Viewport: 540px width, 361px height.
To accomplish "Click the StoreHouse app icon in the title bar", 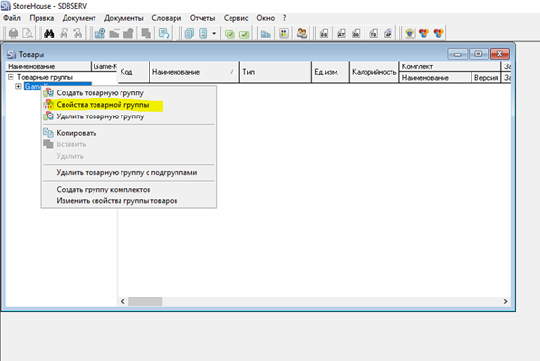I will pyautogui.click(x=5, y=6).
